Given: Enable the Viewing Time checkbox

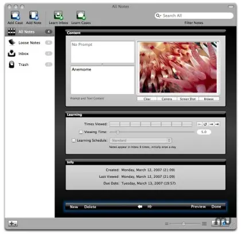Looking at the screenshot, I should [x=81, y=132].
